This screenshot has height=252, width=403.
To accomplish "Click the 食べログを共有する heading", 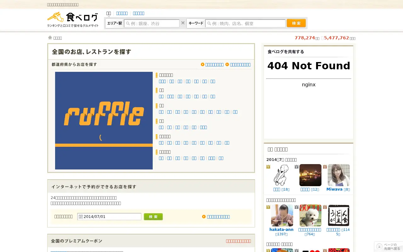I will coord(286,52).
